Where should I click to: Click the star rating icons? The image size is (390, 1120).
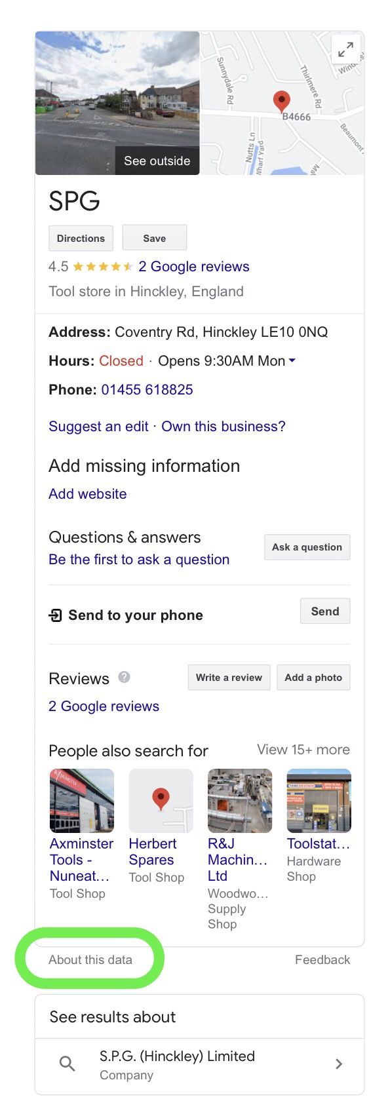coord(103,267)
